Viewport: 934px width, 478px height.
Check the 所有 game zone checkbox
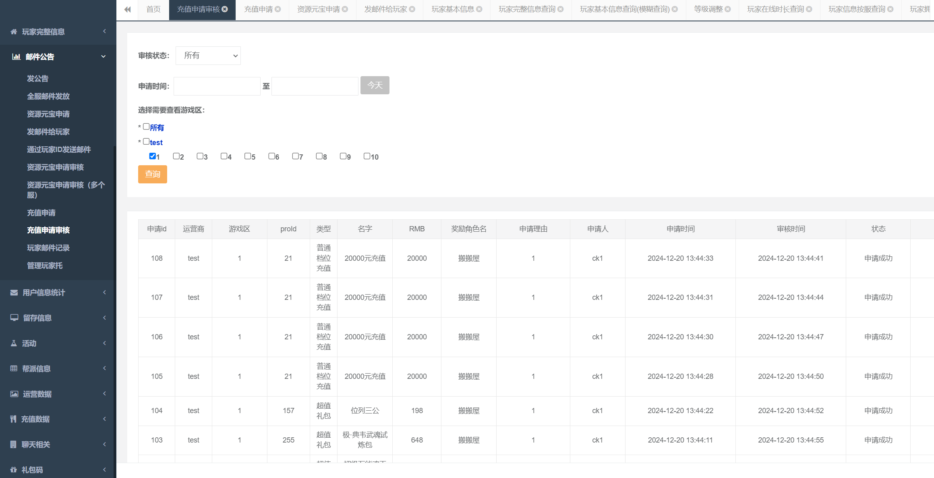146,127
